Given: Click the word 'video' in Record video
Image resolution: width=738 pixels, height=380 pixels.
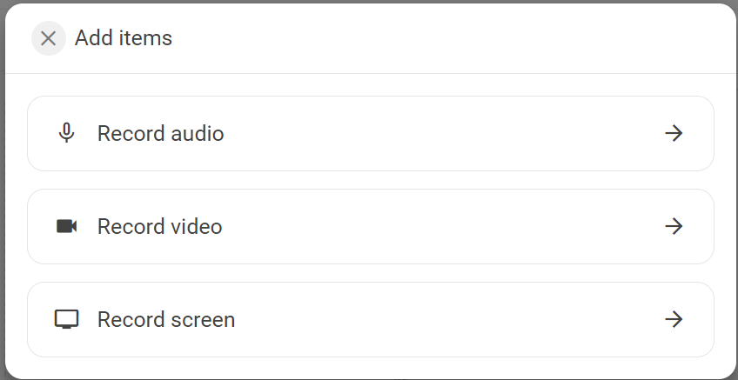Looking at the screenshot, I should [x=197, y=226].
